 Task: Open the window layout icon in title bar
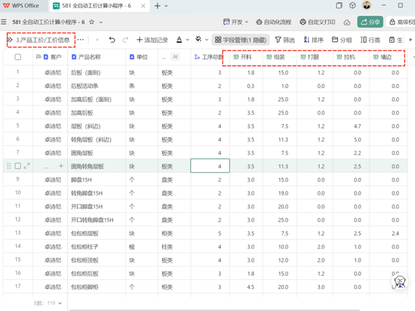[x=338, y=6]
